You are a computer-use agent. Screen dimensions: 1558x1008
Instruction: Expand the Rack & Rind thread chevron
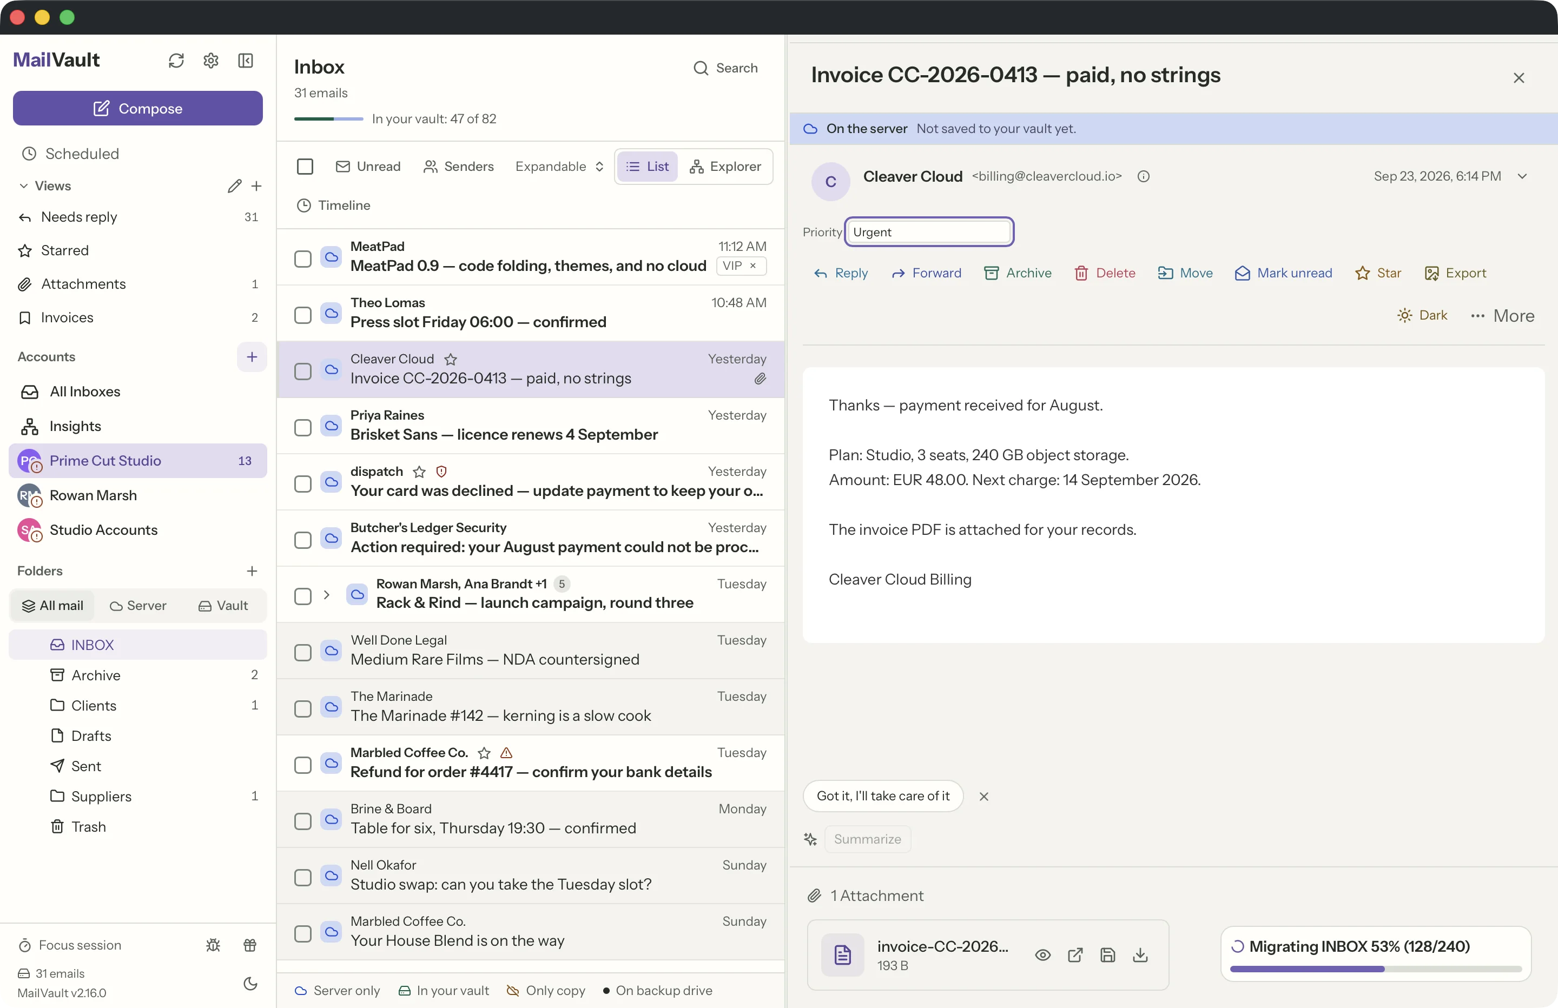(326, 595)
